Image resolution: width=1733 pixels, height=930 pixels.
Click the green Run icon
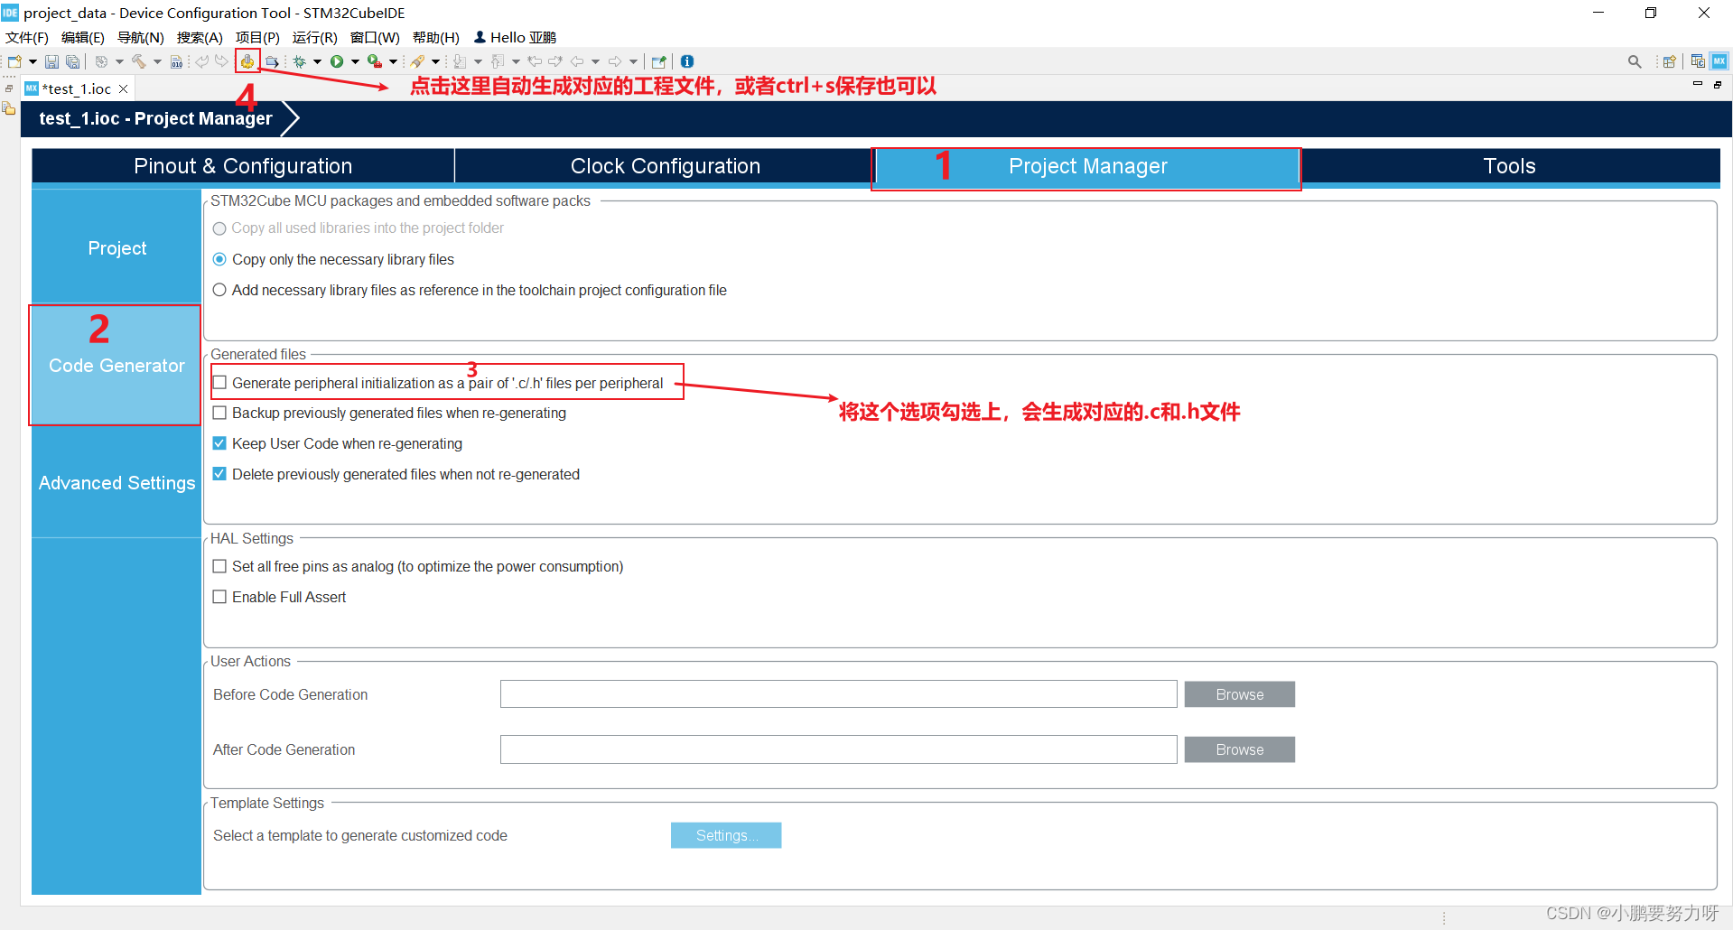(x=337, y=61)
